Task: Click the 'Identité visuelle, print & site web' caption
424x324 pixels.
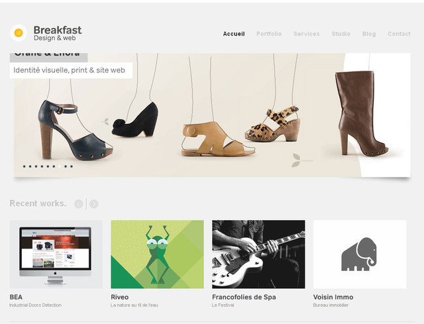Action: (x=70, y=70)
